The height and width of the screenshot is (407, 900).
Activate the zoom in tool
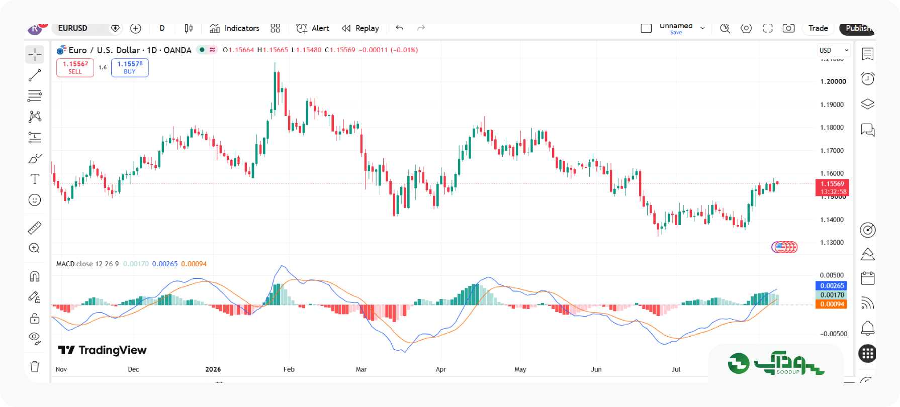click(x=35, y=248)
